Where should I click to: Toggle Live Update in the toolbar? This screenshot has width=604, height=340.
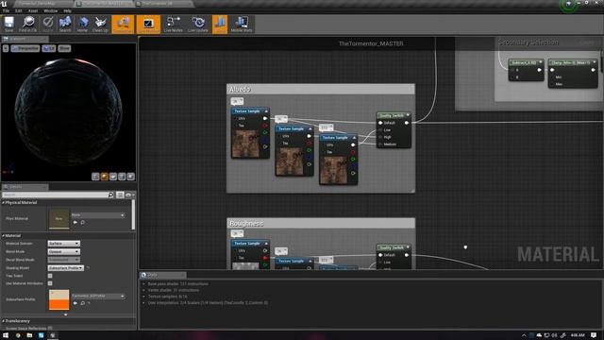tap(198, 25)
